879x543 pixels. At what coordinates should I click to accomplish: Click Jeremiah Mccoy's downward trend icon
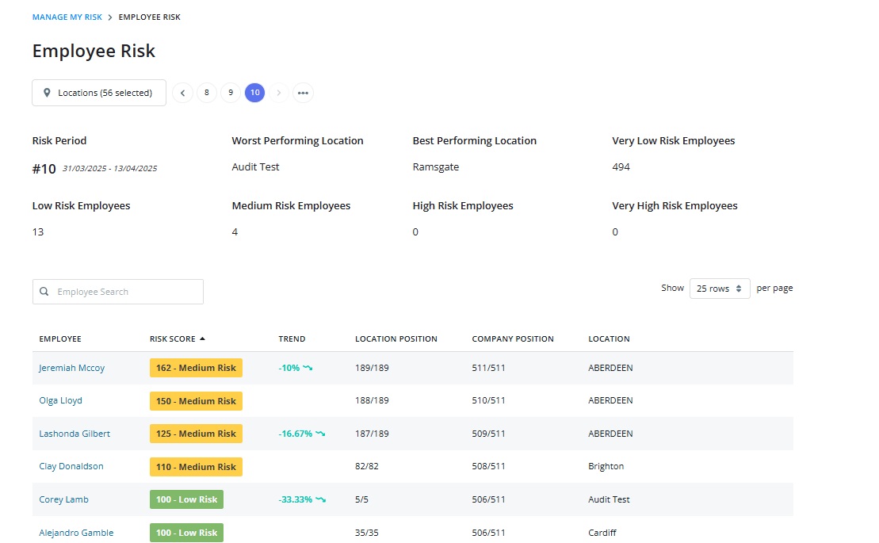308,368
